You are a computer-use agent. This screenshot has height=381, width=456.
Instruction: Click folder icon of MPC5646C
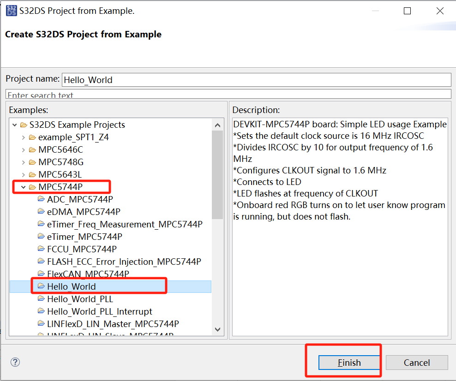[x=32, y=149]
